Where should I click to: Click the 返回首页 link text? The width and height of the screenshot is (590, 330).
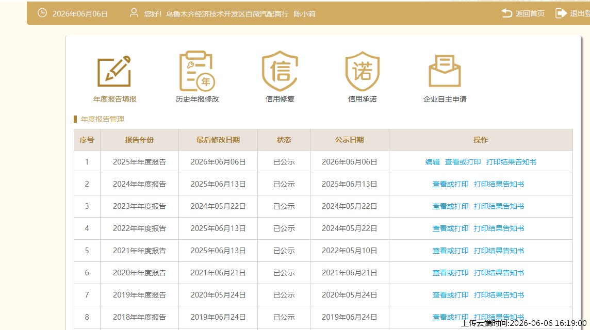[x=530, y=13]
